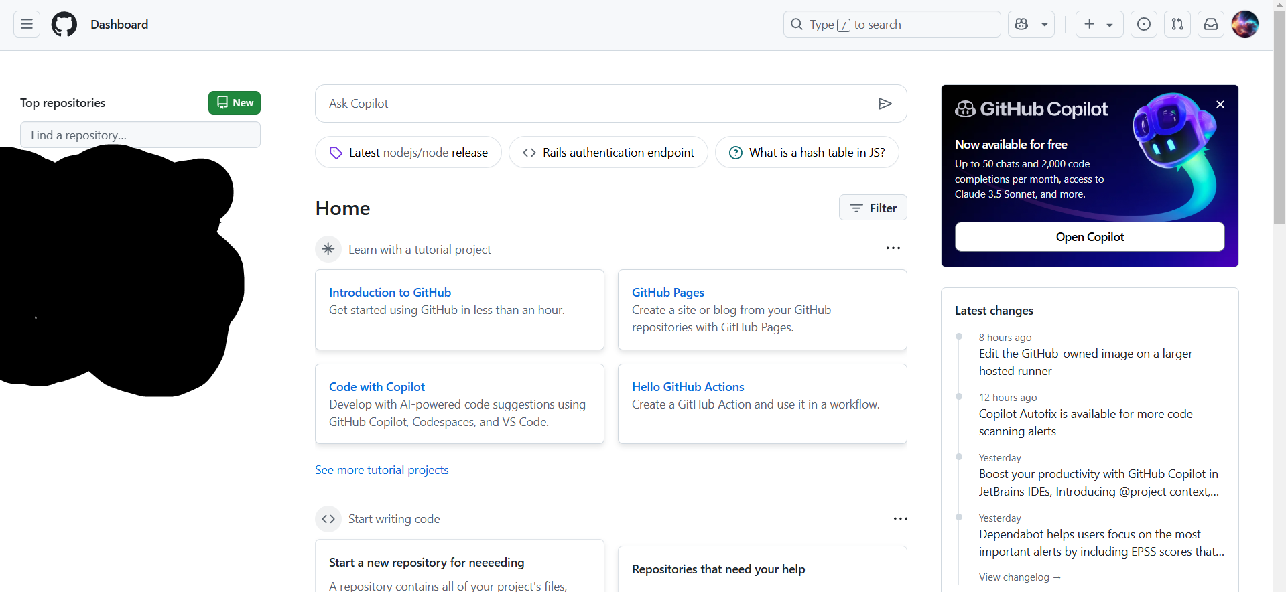Open 'Introduction to GitHub' tutorial
1286x592 pixels.
[x=390, y=292]
